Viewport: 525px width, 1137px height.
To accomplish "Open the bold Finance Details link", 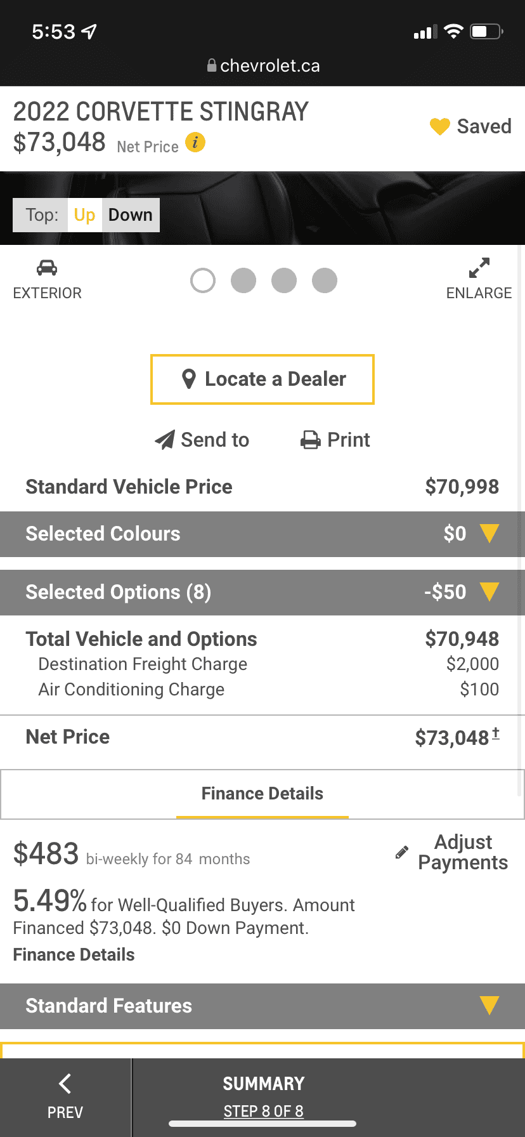I will 74,955.
